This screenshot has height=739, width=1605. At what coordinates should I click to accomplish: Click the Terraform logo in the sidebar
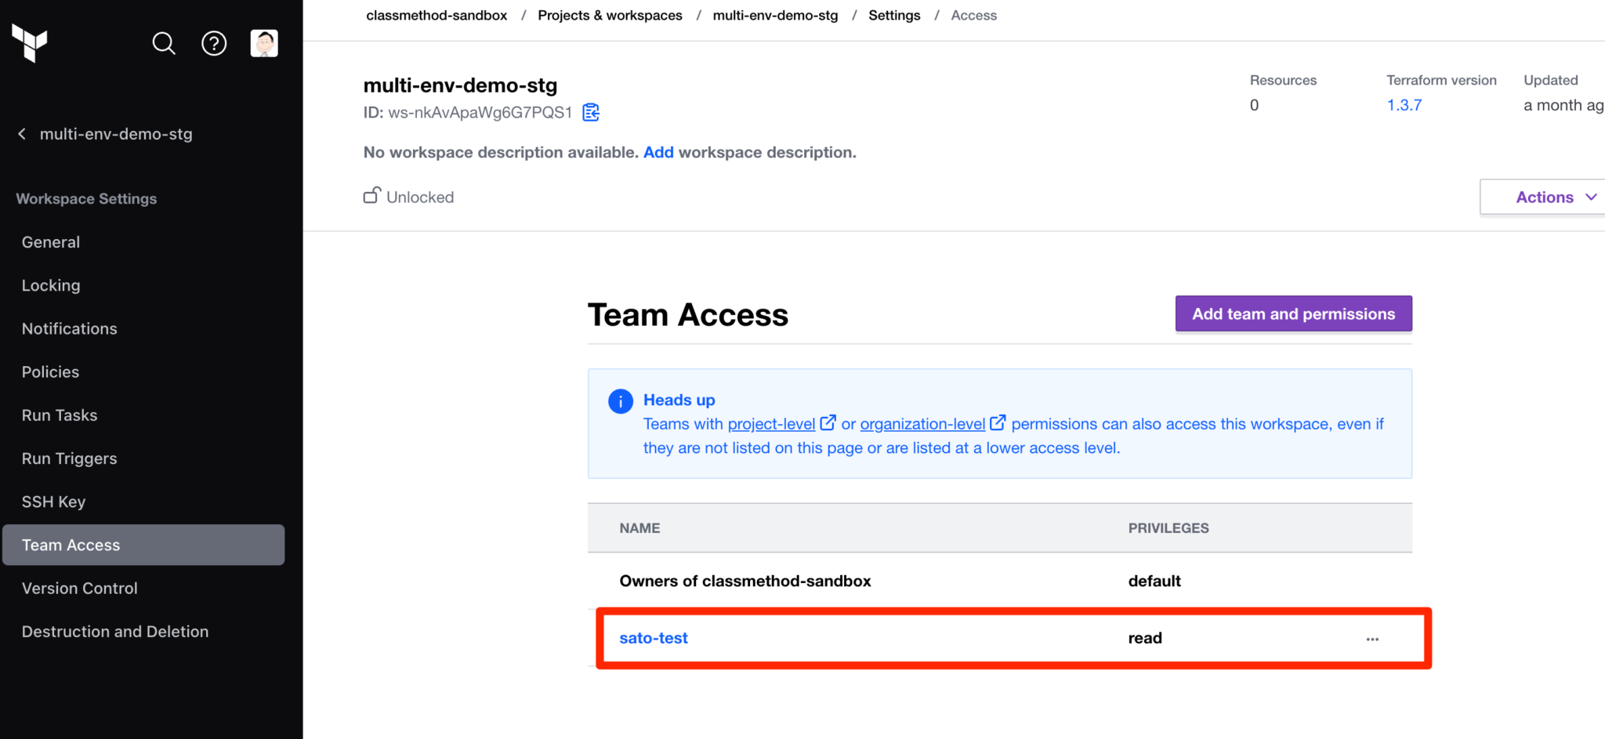pos(30,45)
